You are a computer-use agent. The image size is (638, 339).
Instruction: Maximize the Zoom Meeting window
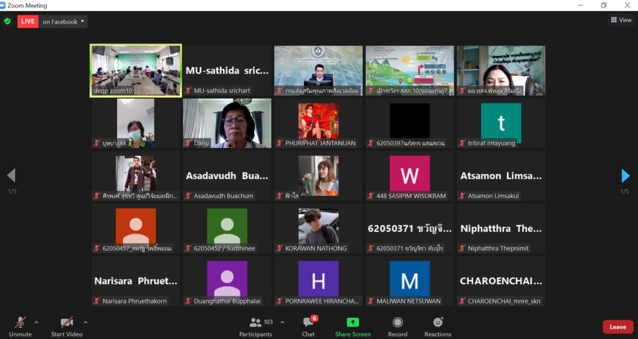pos(603,6)
